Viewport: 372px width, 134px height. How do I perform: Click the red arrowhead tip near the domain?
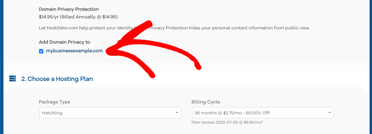tap(108, 51)
